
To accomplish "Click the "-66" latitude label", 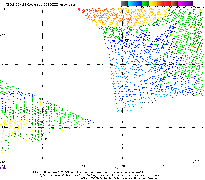I will pos(2,94).
